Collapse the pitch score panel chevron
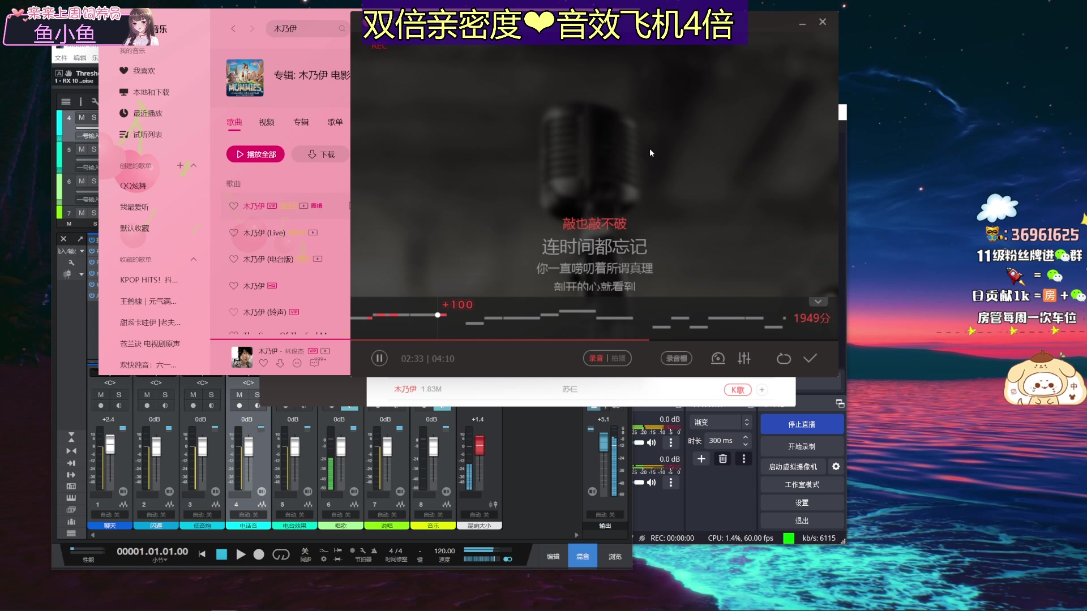The image size is (1087, 611). (x=818, y=302)
